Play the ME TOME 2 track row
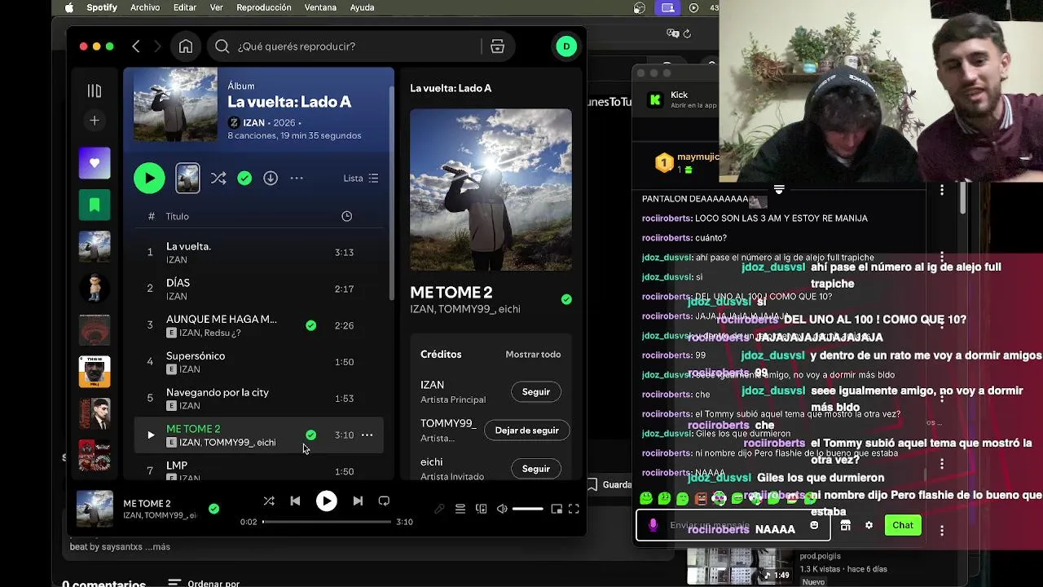 150,435
